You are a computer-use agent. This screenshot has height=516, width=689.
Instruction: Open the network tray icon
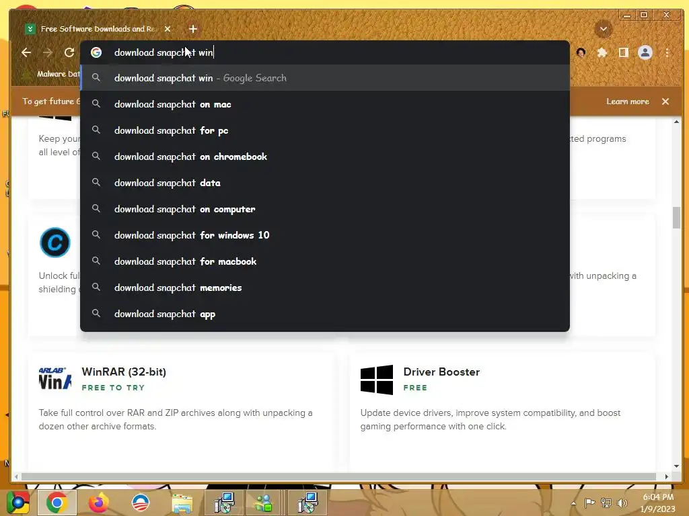point(606,503)
